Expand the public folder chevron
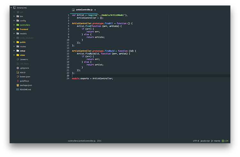The width and height of the screenshot is (240, 157). point(14,42)
